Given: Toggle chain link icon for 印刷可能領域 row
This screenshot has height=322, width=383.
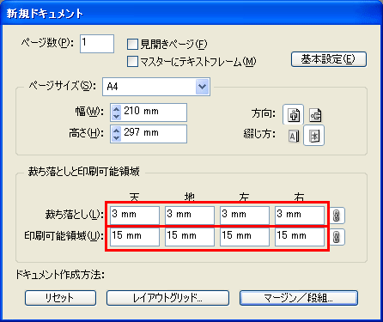Looking at the screenshot, I should coord(337,237).
